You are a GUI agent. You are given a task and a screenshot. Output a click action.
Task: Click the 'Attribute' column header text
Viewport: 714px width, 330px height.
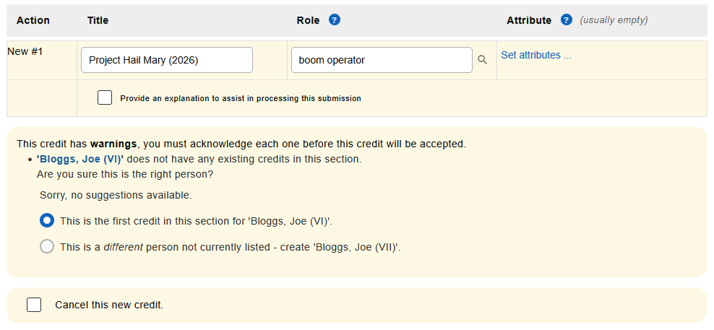click(x=529, y=20)
